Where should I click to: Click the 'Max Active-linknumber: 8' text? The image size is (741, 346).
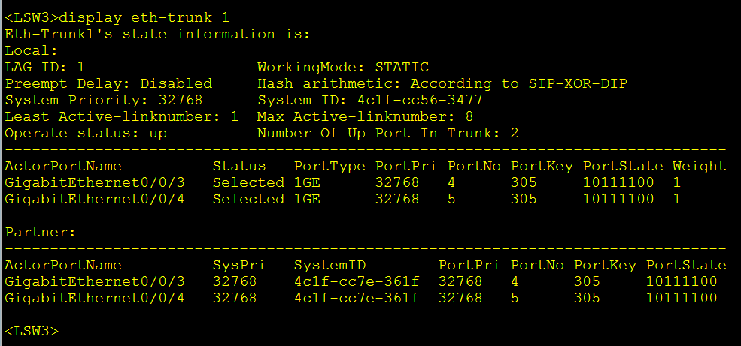pos(365,116)
